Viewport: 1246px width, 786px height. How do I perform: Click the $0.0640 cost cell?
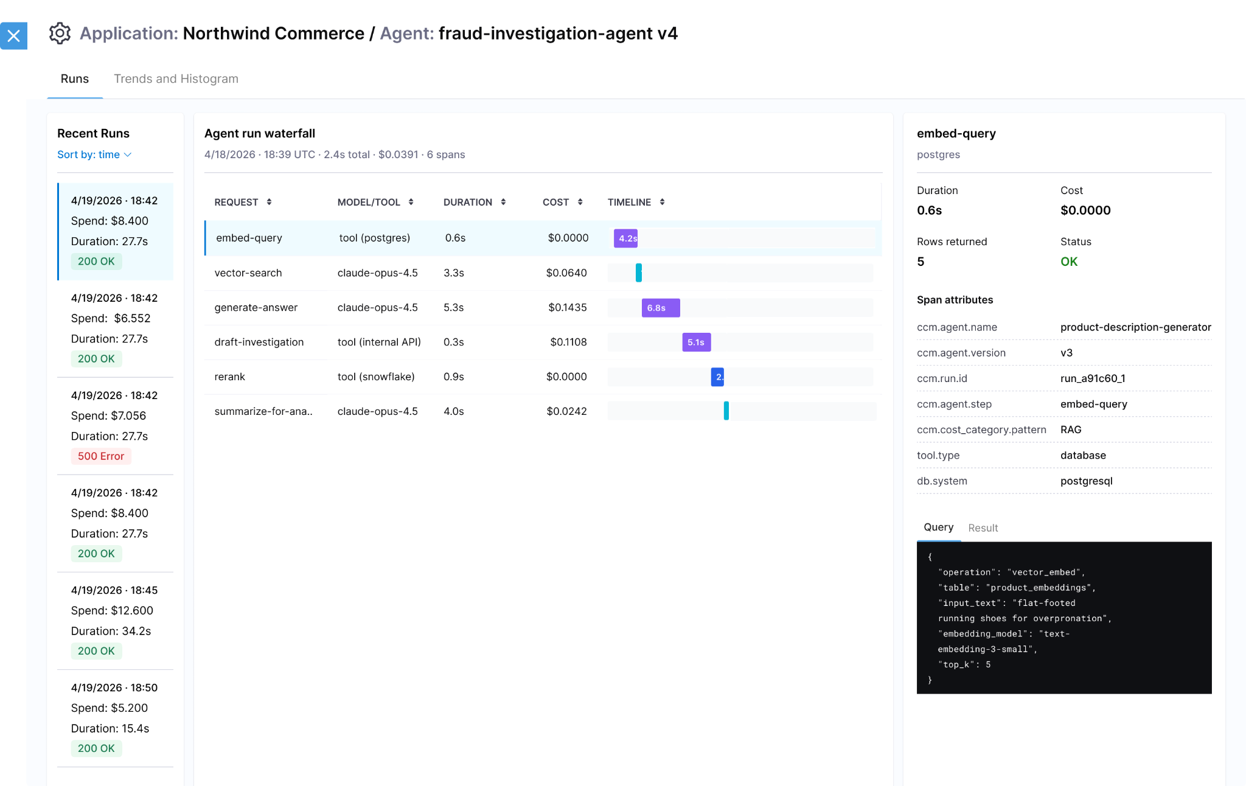[x=566, y=273]
